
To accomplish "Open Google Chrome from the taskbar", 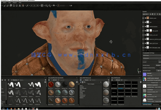I will (11, 109).
